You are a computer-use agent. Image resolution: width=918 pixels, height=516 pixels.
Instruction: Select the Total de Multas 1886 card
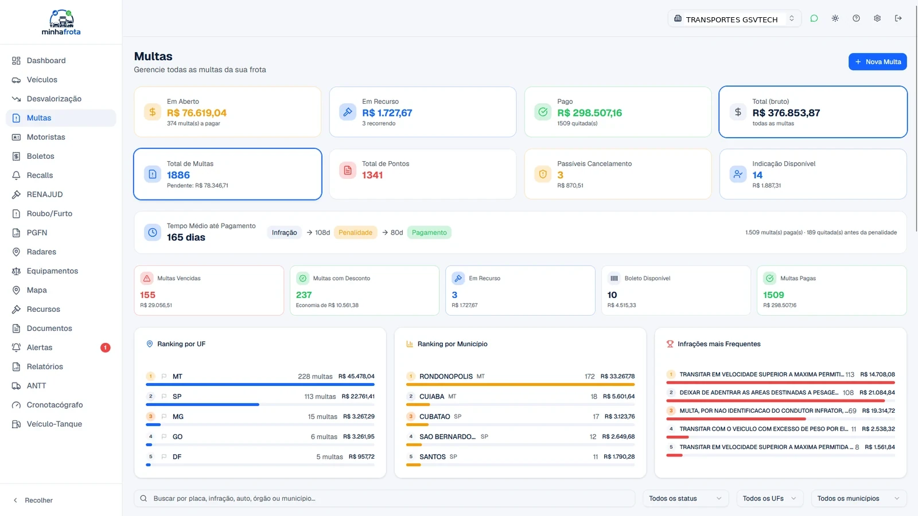pos(228,174)
